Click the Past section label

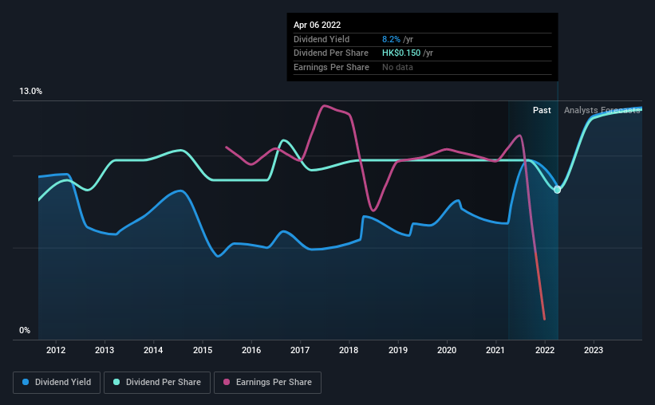point(542,110)
